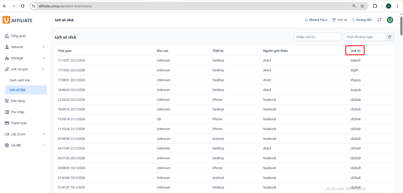Image resolution: width=403 pixels, height=193 pixels.
Task: Click the zoom magnifier icon in address bar
Action: click(354, 6)
